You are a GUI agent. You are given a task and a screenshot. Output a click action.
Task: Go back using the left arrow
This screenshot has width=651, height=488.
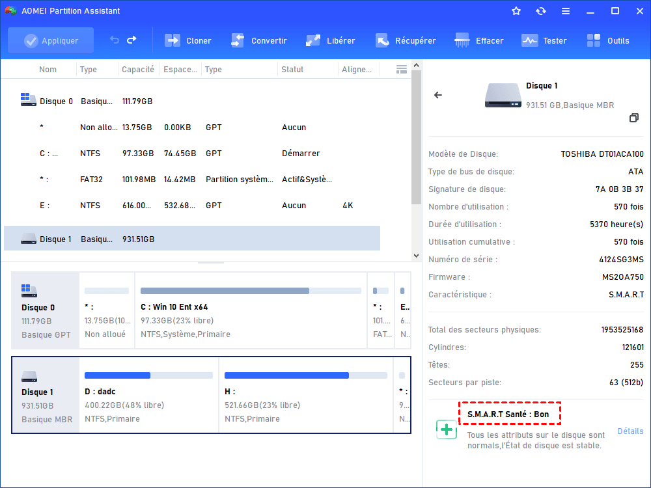pos(438,95)
